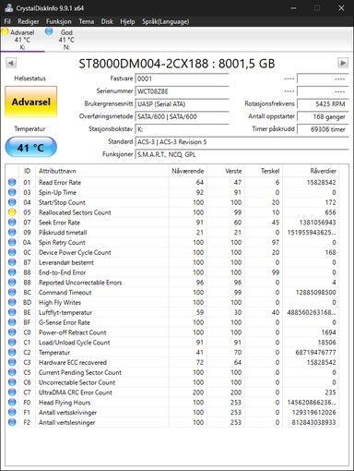Image resolution: width=354 pixels, height=471 pixels.
Task: Click the status icon for Påskrudd timetall
Action: click(12, 233)
